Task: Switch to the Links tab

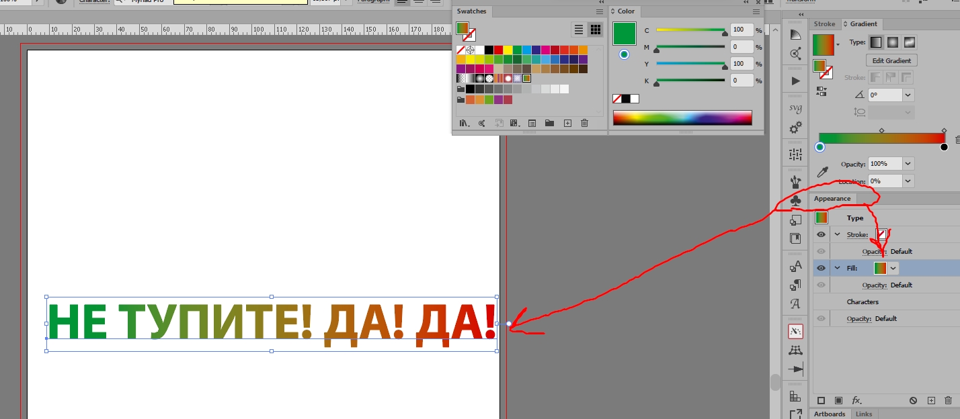Action: tap(864, 414)
